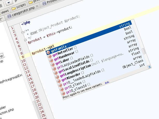Open the toolbar dropdown arrow button
This screenshot has height=119, width=159.
click(x=9, y=3)
